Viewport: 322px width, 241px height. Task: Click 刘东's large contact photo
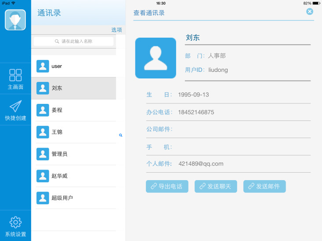(x=156, y=58)
